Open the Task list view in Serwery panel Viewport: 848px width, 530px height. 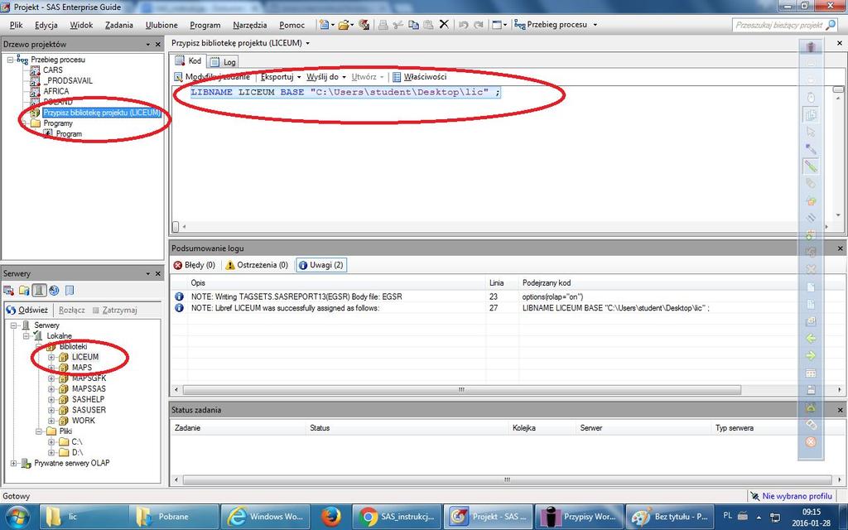pos(9,291)
